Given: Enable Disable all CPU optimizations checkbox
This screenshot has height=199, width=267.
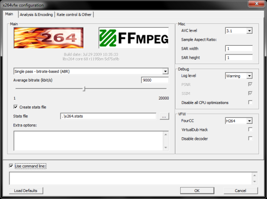Looking at the screenshot, I should pos(250,102).
